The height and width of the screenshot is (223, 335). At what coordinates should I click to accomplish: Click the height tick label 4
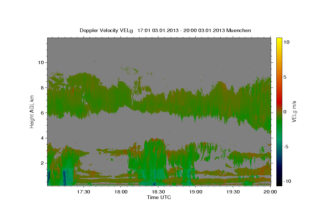coord(42,138)
